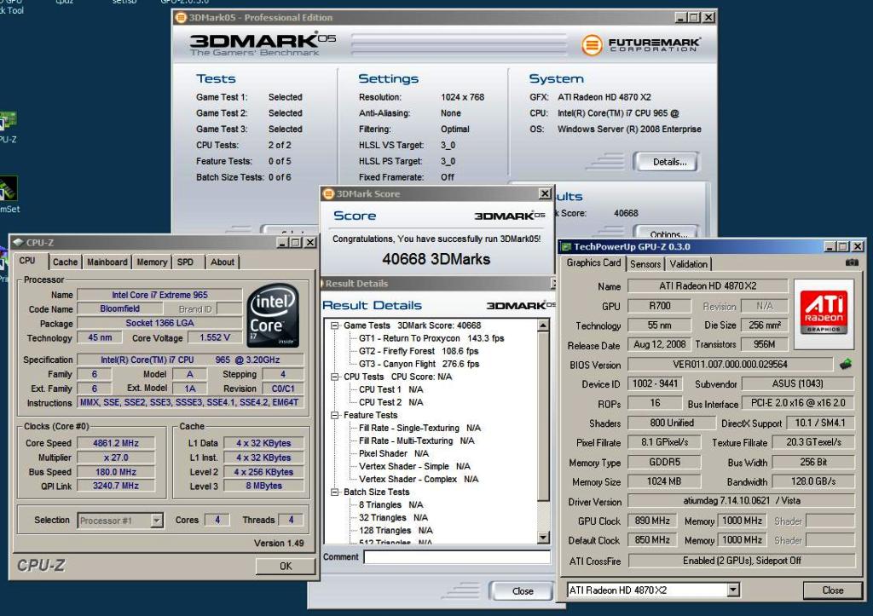Viewport: 873px width, 616px height.
Task: Click the CPU-Z title bar icon
Action: pos(19,243)
